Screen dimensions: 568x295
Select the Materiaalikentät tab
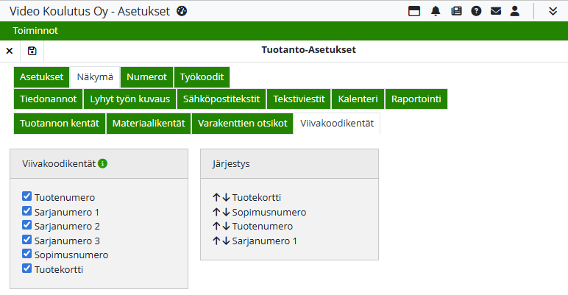coord(149,123)
